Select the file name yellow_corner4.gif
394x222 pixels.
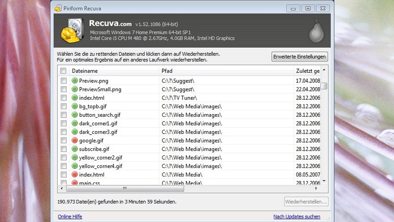(100, 166)
